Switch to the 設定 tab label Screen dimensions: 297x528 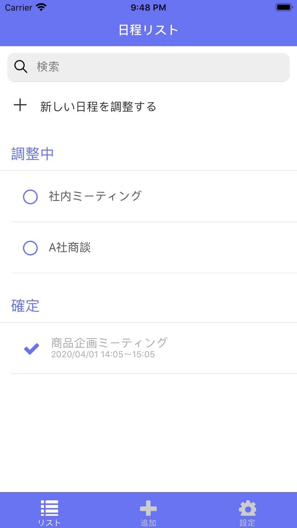(x=247, y=523)
